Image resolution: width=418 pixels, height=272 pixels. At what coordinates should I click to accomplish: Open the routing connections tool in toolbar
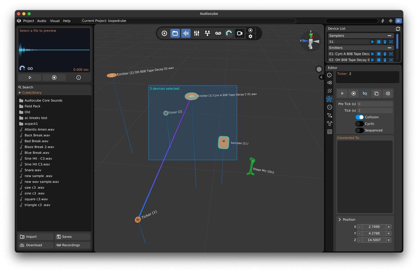pos(207,33)
